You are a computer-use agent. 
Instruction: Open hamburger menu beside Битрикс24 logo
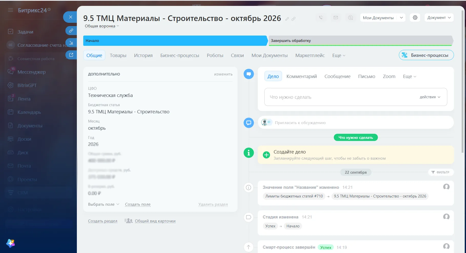11,10
